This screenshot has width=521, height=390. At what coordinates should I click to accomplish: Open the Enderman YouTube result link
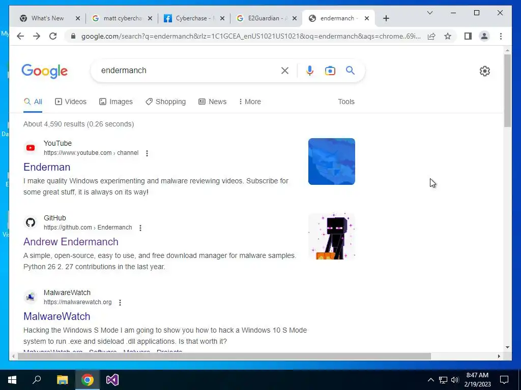47,167
